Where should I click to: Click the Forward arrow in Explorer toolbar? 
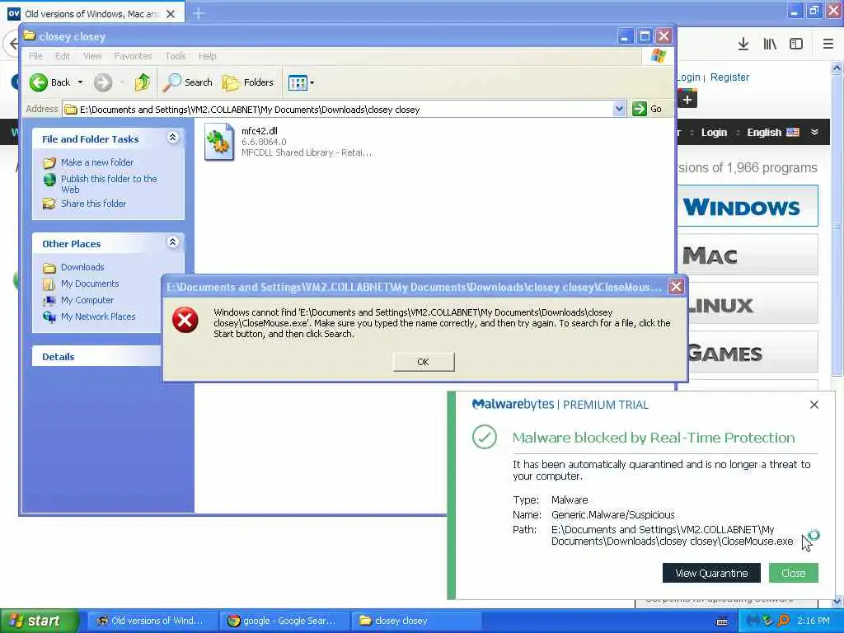[x=103, y=82]
